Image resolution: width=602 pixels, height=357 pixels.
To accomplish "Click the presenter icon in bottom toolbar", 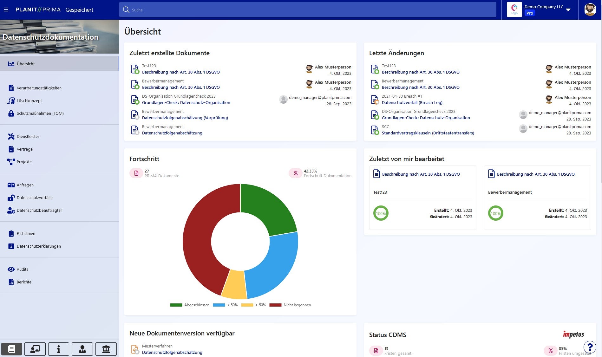I will pos(35,349).
